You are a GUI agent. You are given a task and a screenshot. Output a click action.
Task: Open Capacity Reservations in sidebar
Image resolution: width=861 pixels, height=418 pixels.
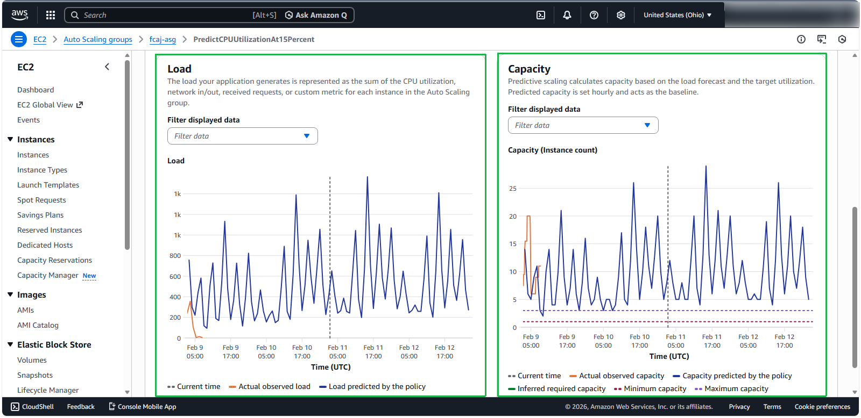click(x=54, y=260)
